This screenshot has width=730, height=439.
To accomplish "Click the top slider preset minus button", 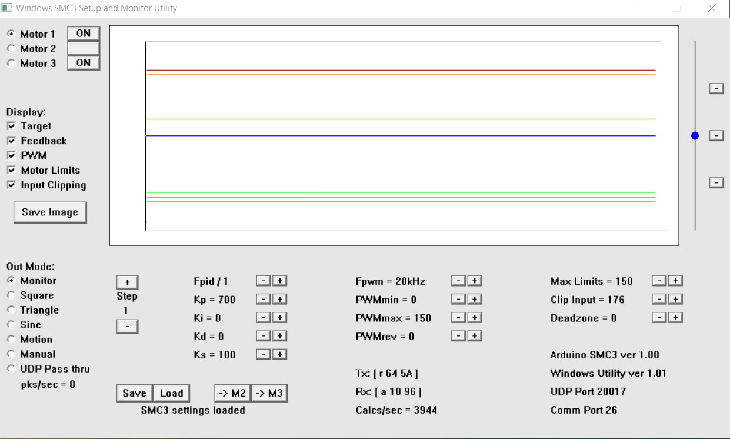I will [716, 88].
